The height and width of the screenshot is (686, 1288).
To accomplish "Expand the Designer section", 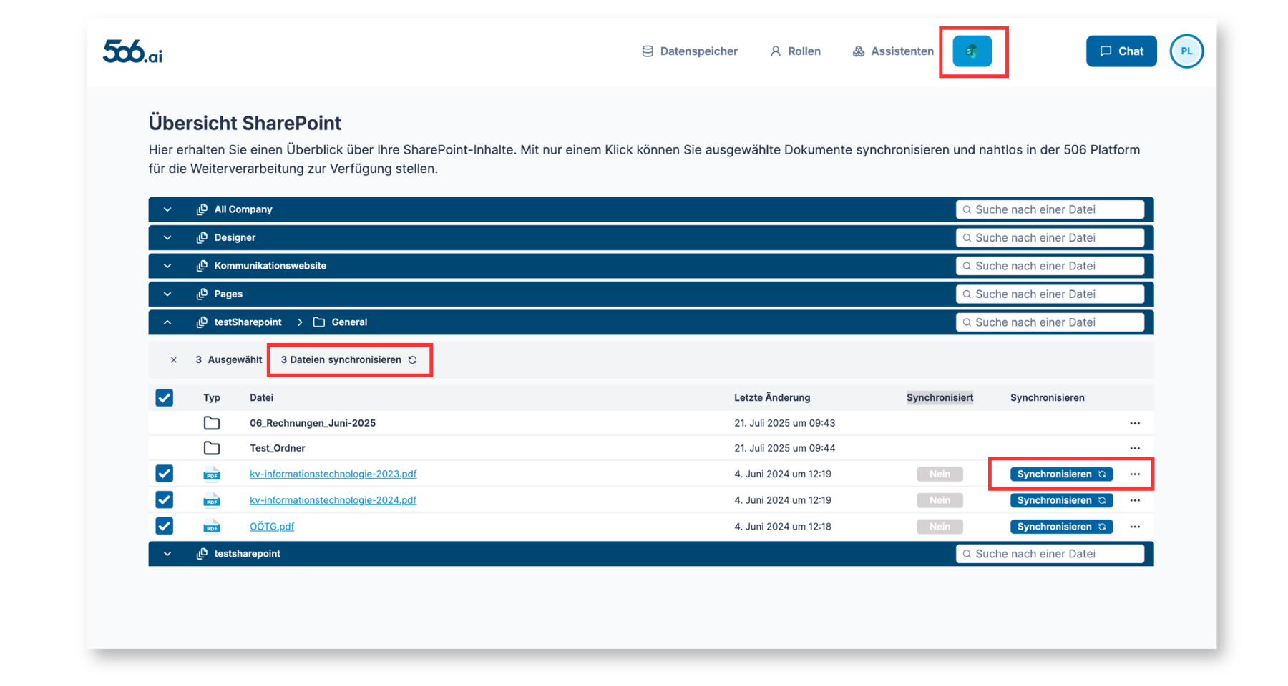I will 167,237.
